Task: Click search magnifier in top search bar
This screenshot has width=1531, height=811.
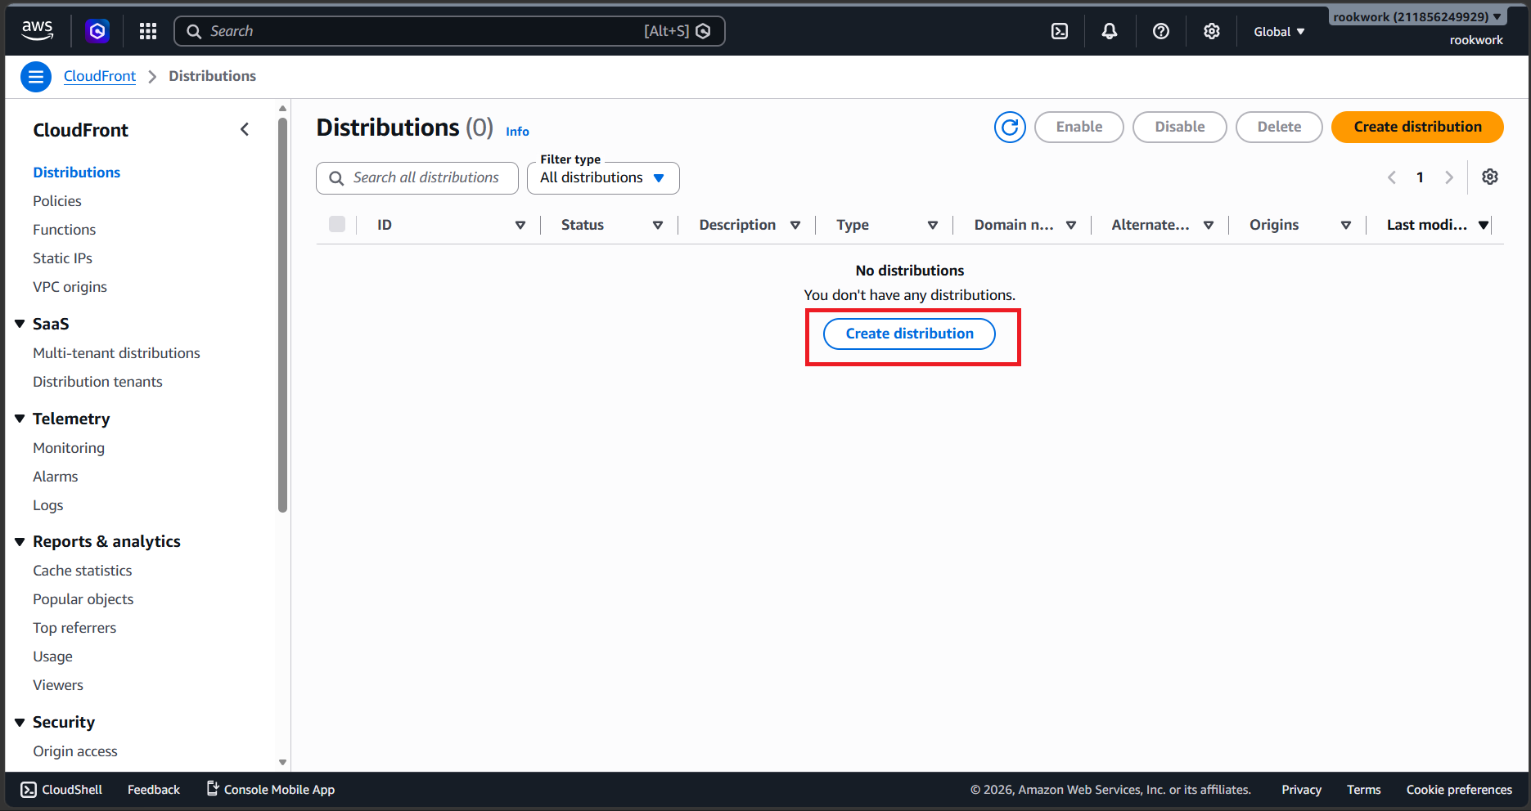Action: (x=194, y=31)
